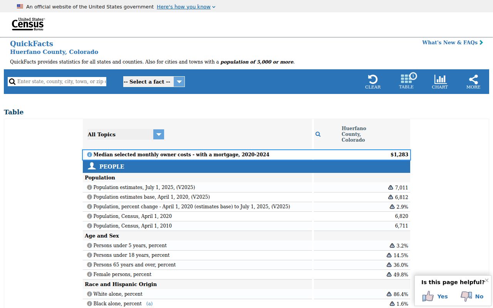Image resolution: width=493 pixels, height=308 pixels.
Task: Click info icon for Female persons, percent
Action: click(90, 274)
